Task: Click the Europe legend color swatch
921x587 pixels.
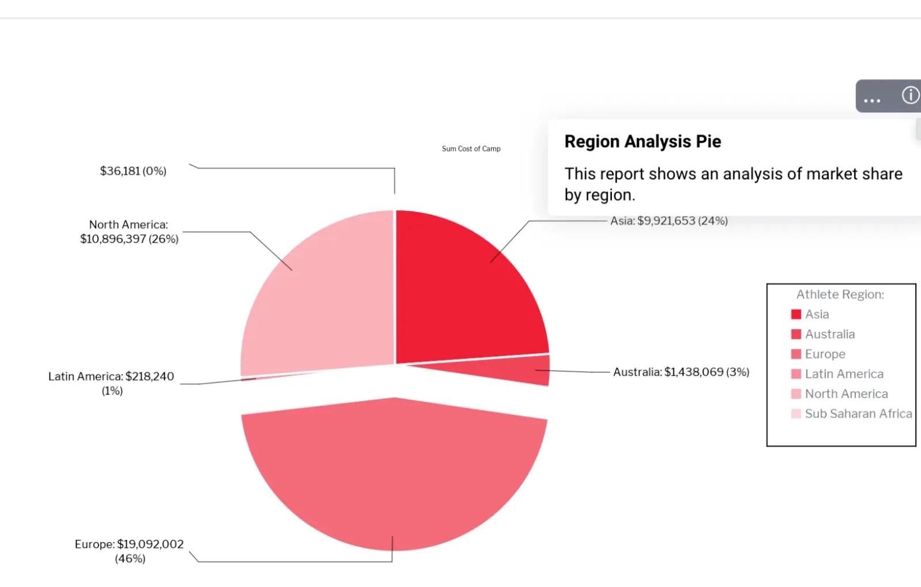Action: click(x=796, y=354)
